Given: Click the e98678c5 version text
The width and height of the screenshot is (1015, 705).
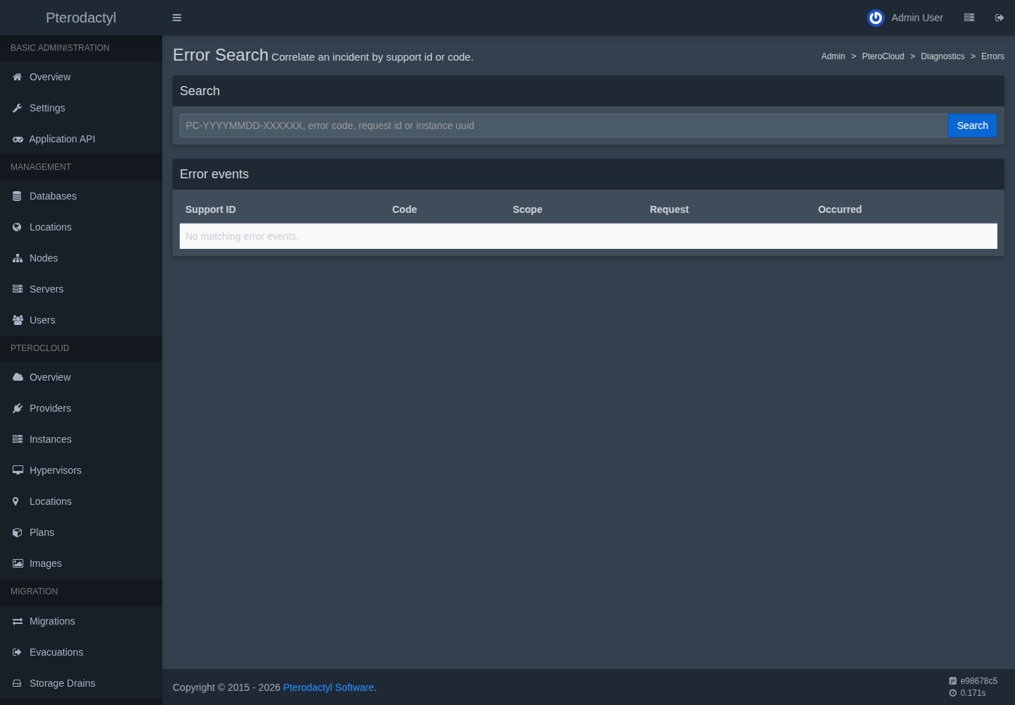Looking at the screenshot, I should 979,681.
